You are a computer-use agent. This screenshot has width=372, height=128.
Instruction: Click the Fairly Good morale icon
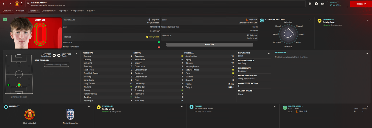147,37
